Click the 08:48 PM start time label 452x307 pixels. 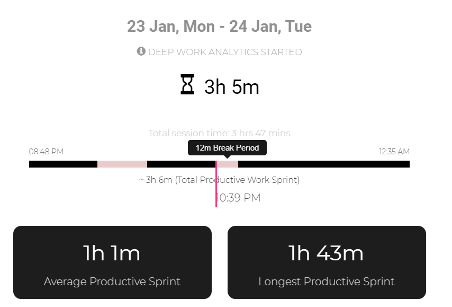pos(46,152)
